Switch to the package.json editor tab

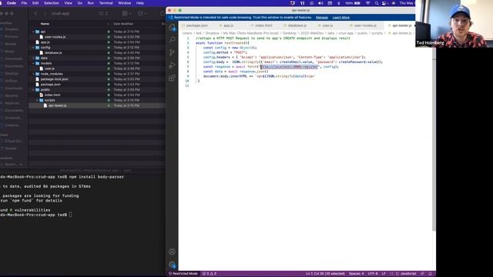coord(196,25)
